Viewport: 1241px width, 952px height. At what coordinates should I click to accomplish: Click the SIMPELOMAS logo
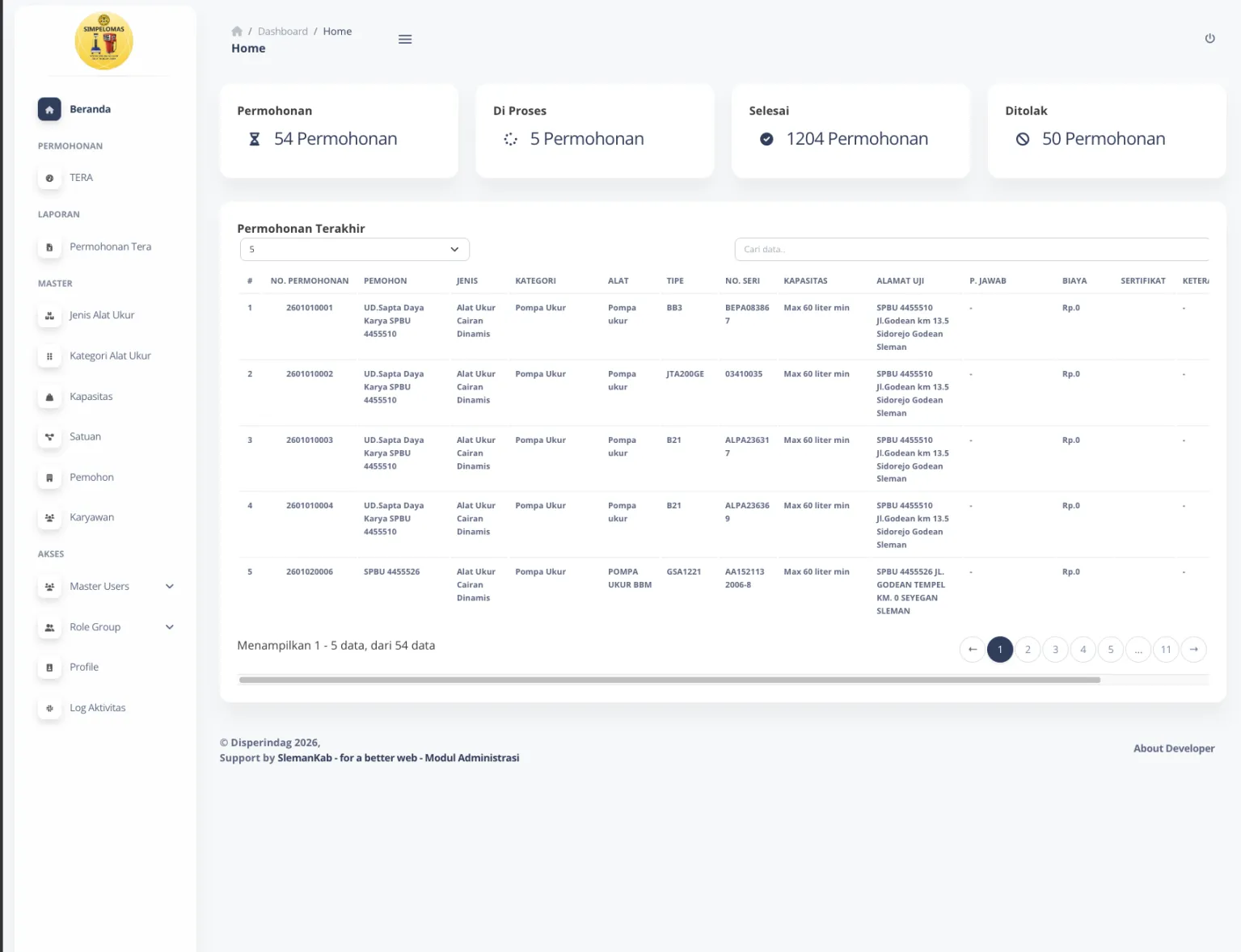103,41
